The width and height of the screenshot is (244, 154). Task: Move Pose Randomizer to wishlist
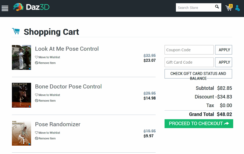(x=48, y=133)
